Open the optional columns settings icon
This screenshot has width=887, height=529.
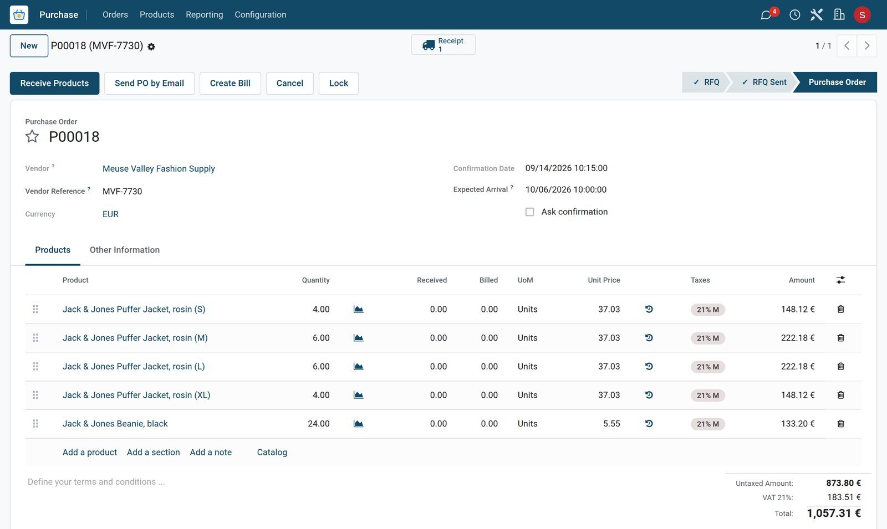840,280
